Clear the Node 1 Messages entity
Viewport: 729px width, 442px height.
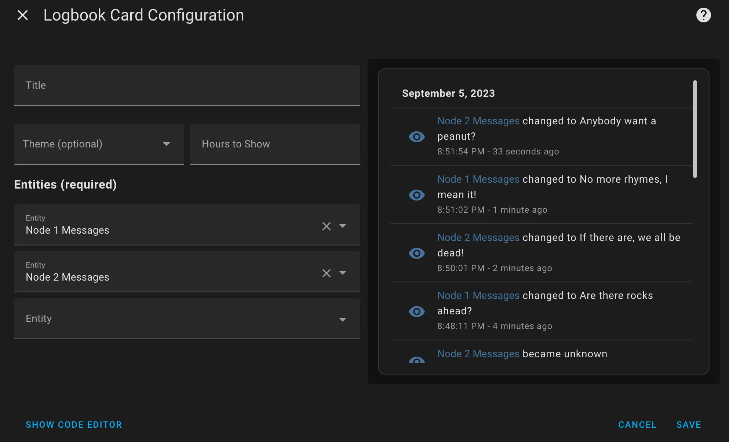tap(326, 226)
